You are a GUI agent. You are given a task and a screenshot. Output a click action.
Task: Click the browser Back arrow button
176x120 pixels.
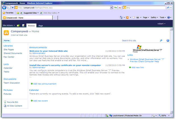coord(4,8)
